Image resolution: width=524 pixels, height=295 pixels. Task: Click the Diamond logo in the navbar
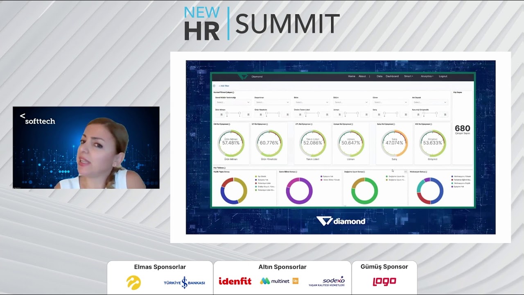coord(243,76)
